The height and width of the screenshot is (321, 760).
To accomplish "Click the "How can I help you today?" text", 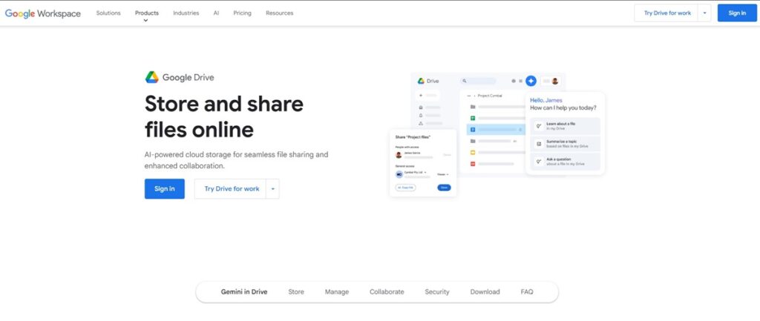I will coord(563,108).
